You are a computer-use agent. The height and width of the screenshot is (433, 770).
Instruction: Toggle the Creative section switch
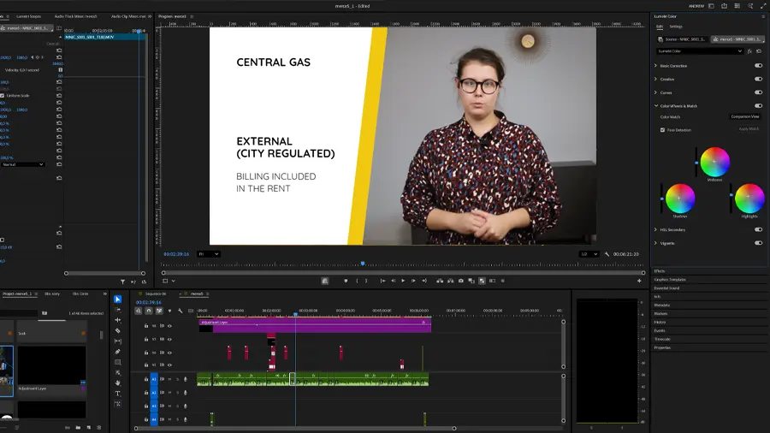coord(758,79)
